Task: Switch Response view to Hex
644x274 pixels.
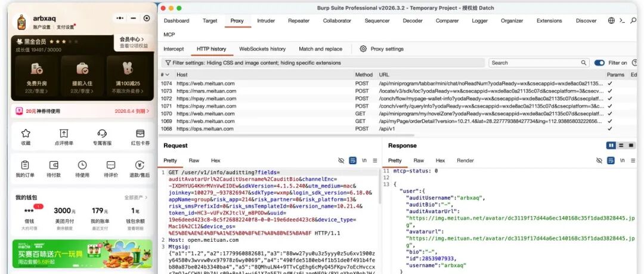Action: pos(440,161)
